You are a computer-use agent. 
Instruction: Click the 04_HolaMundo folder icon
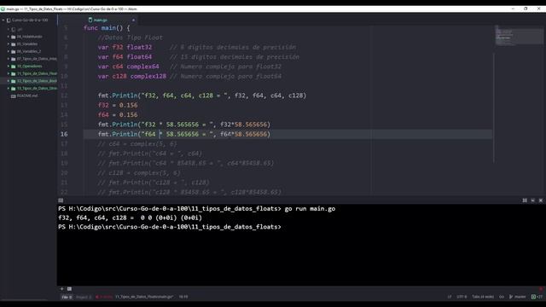(14, 37)
